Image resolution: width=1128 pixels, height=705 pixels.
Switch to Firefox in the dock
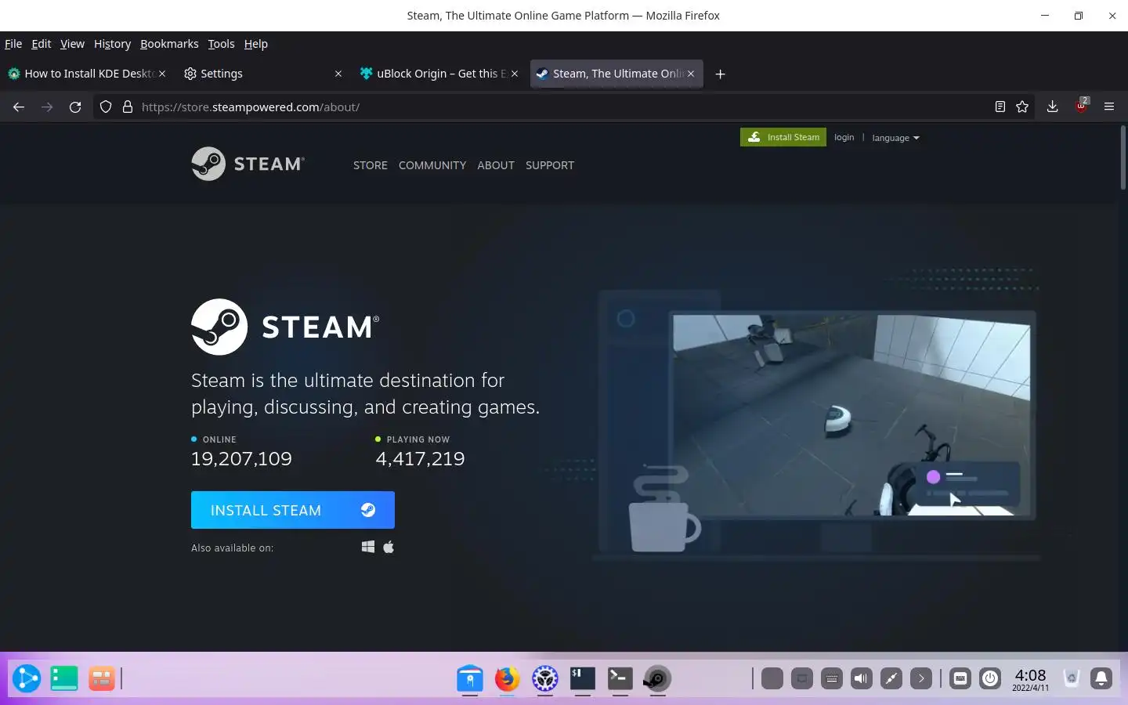508,678
